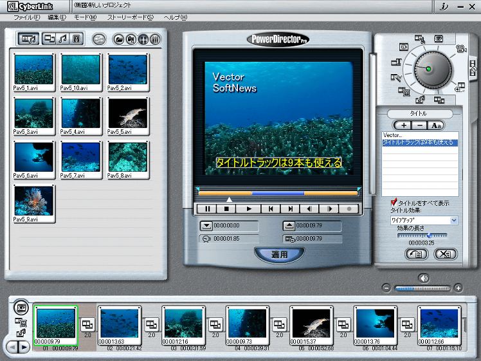Viewport: 481px width, 361px height.
Task: Click the 適用 apply button
Action: (x=279, y=254)
